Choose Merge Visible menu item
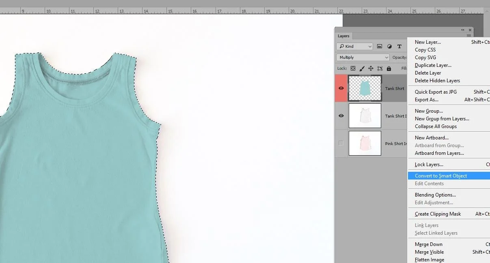Image resolution: width=490 pixels, height=263 pixels. coord(429,252)
